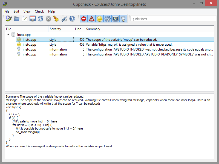The height and width of the screenshot is (164, 219).
Task: Toggle performance issues filter button
Action: click(x=108, y=18)
